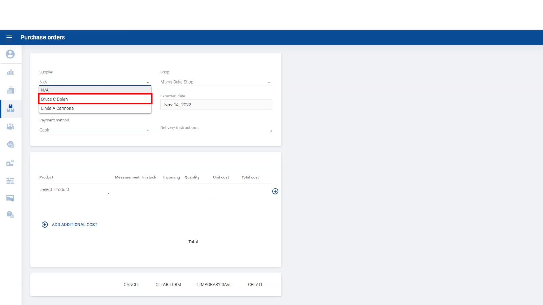Viewport: 543px width, 305px height.
Task: Click the user profile avatar icon
Action: click(x=10, y=54)
